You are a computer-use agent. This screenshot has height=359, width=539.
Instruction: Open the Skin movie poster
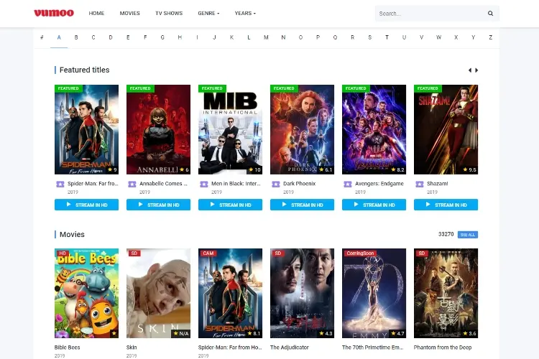coord(158,294)
